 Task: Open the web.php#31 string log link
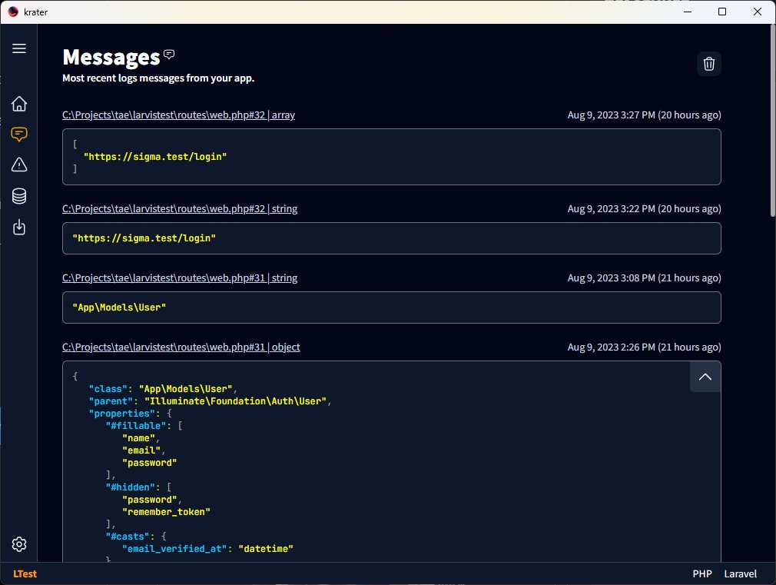point(179,278)
